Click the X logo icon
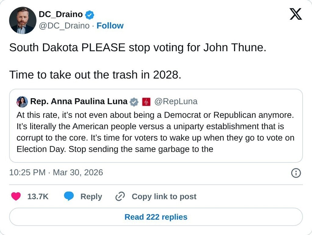This screenshot has height=235, width=312. point(296,14)
